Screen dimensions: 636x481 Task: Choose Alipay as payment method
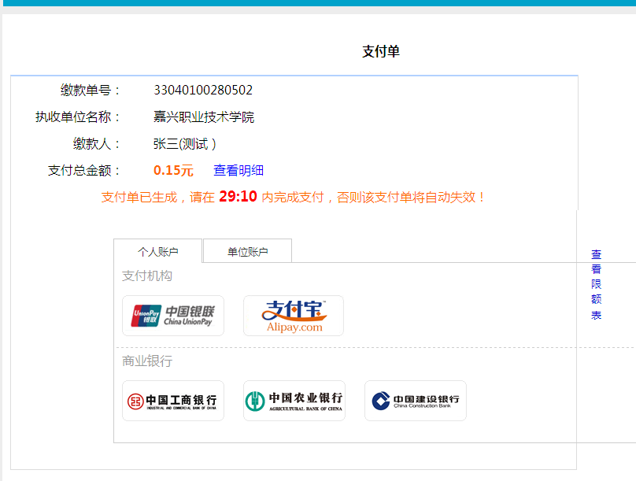[294, 316]
